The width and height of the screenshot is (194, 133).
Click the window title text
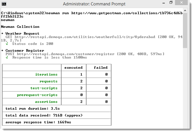click(94, 4)
